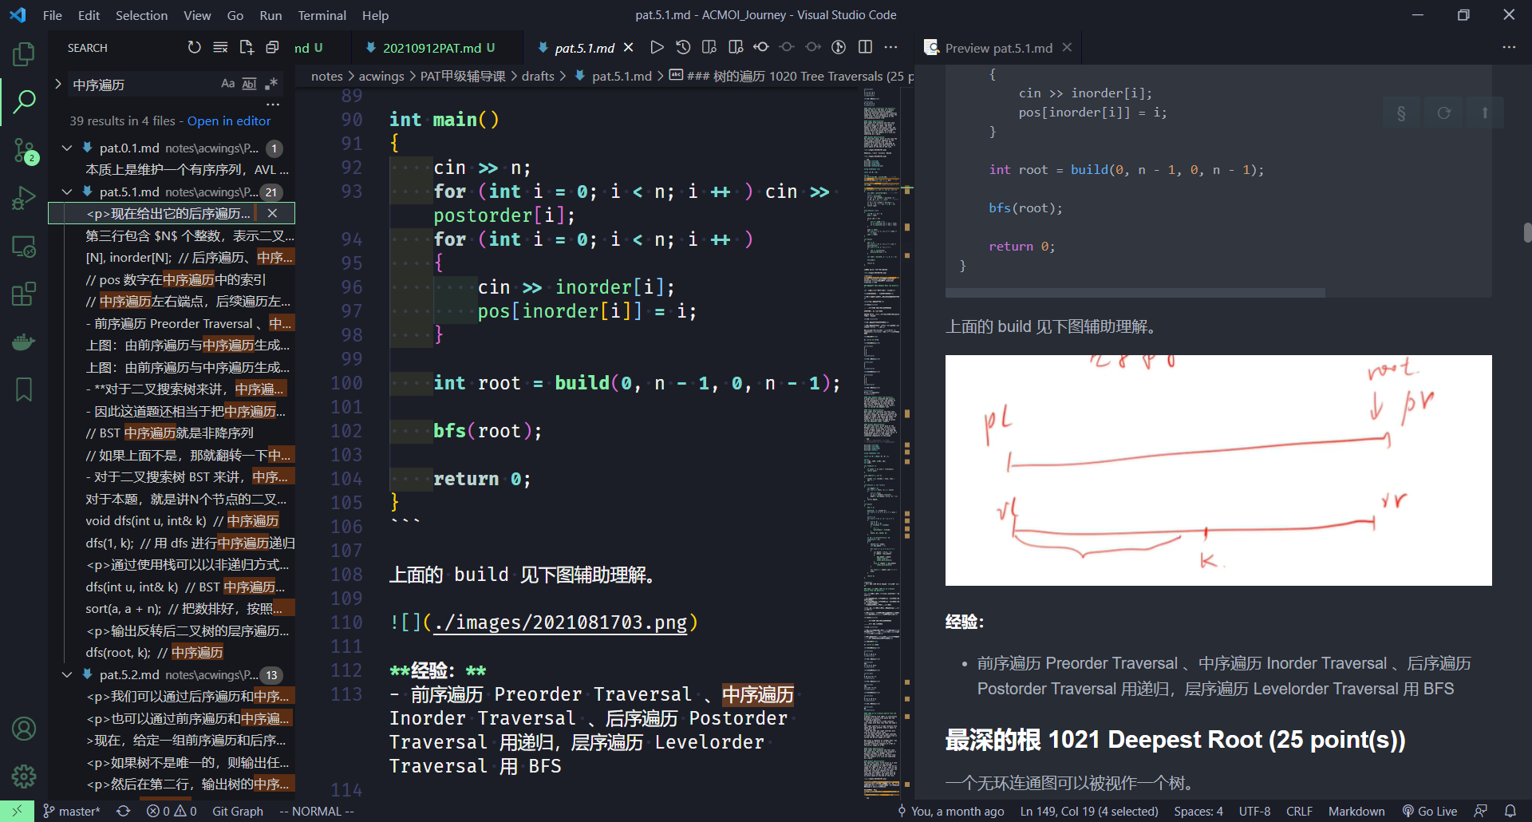
Task: Dismiss the selected search result row
Action: (x=272, y=213)
